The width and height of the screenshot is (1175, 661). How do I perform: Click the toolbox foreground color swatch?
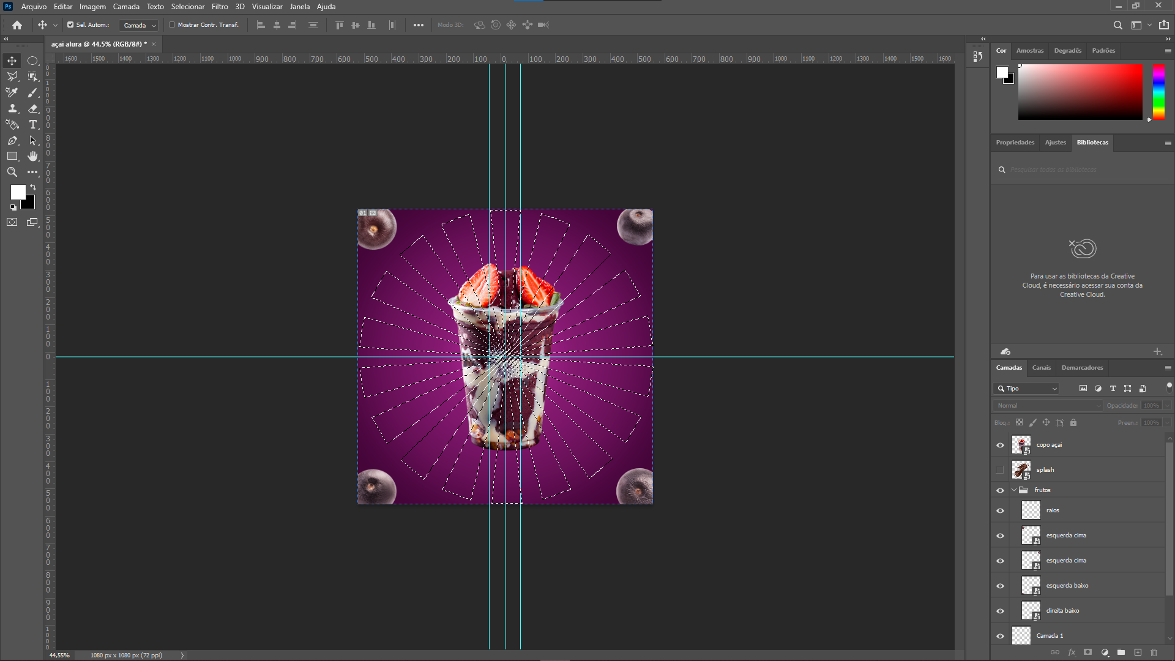pyautogui.click(x=18, y=192)
